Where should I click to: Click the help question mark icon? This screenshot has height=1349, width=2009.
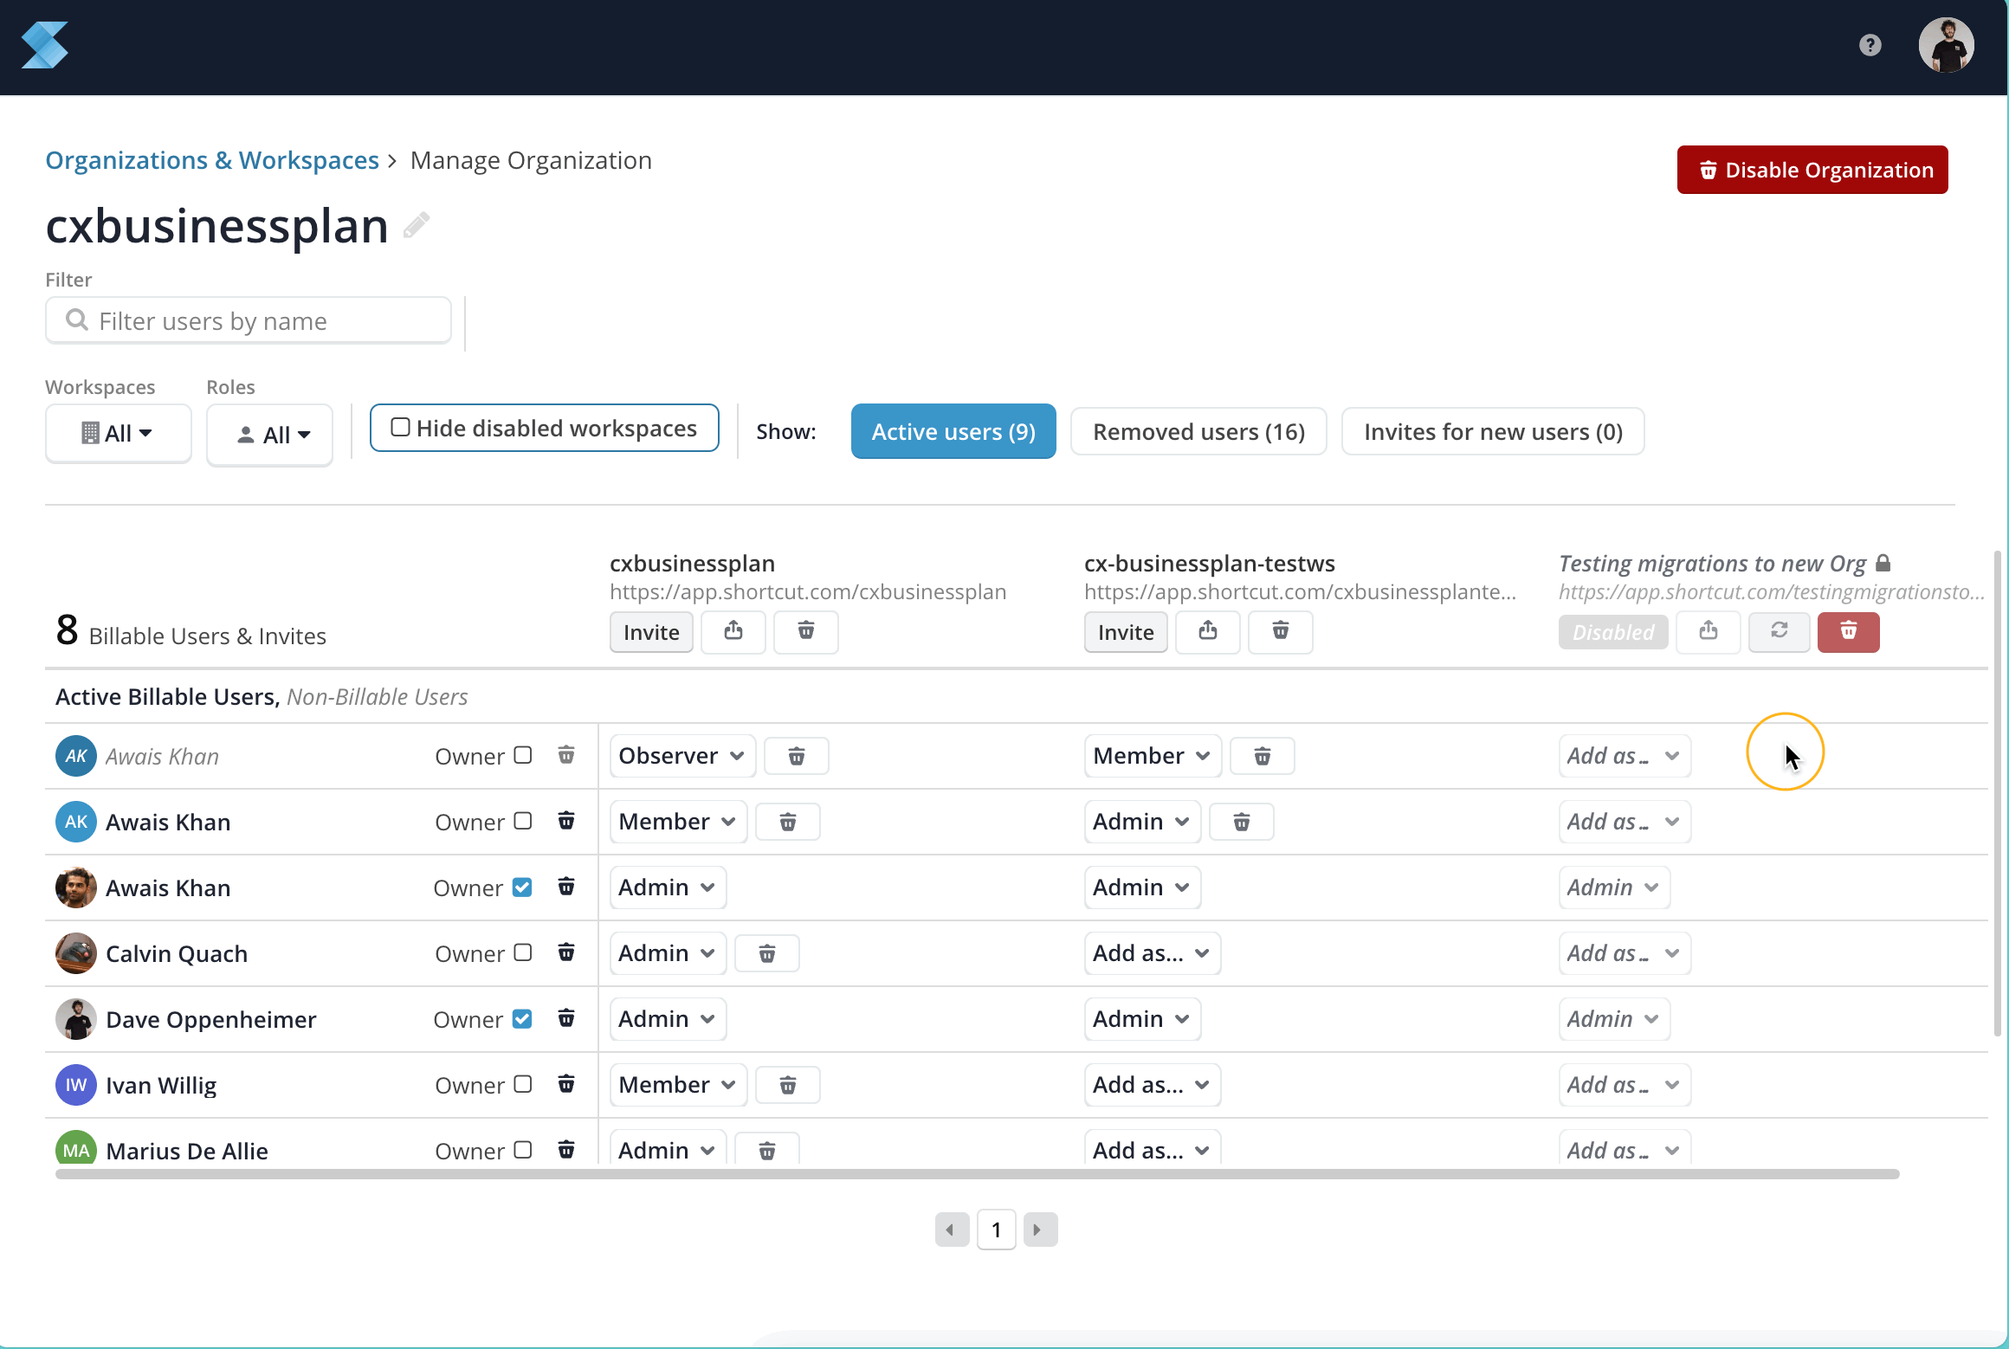point(1870,45)
